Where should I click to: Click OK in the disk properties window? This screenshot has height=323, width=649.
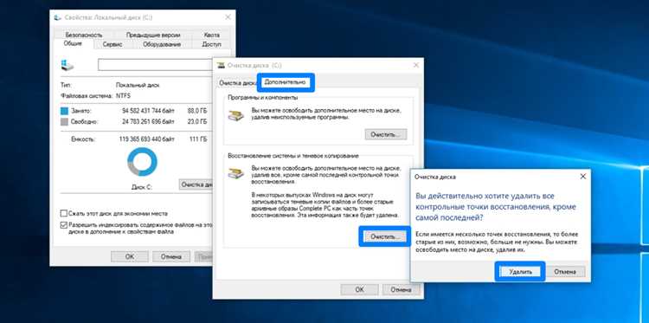coord(130,256)
